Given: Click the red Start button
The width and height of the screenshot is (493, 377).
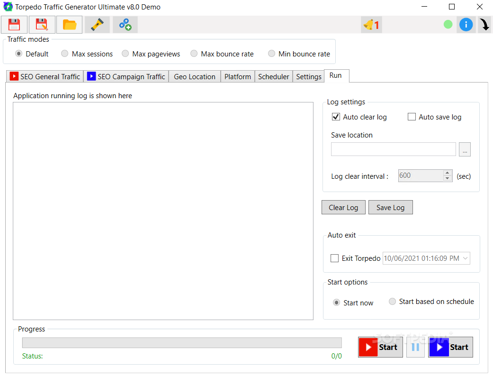Looking at the screenshot, I should point(380,347).
